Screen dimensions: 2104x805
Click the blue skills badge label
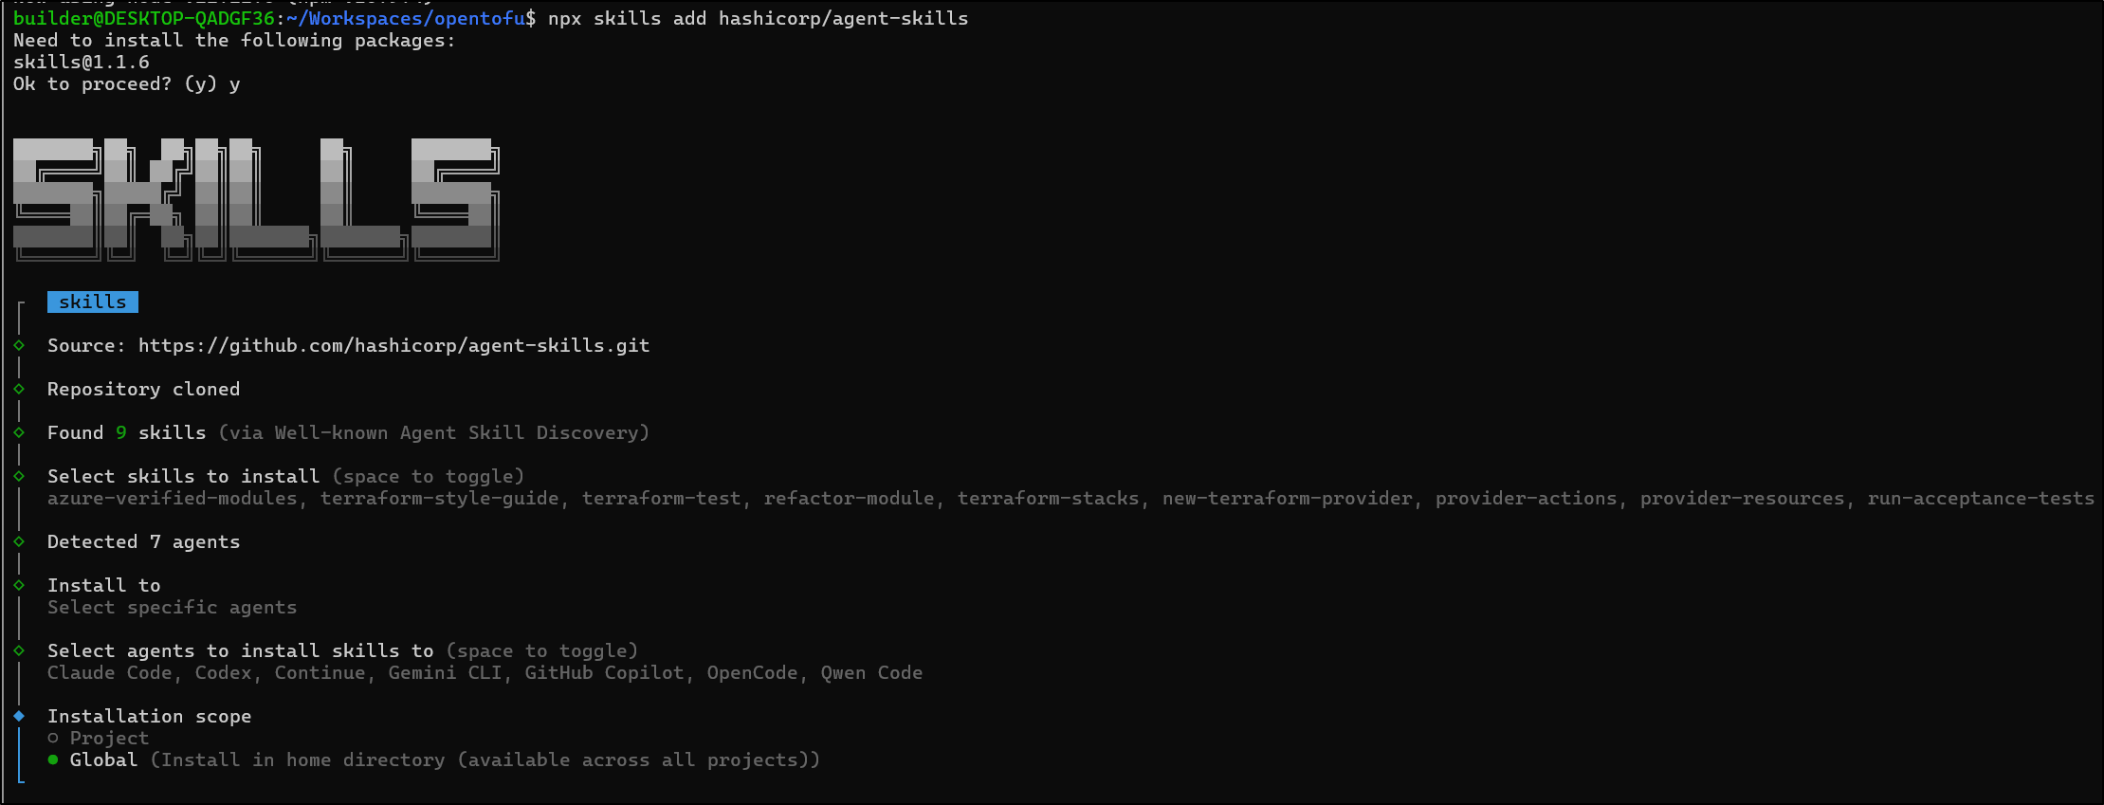pyautogui.click(x=93, y=302)
